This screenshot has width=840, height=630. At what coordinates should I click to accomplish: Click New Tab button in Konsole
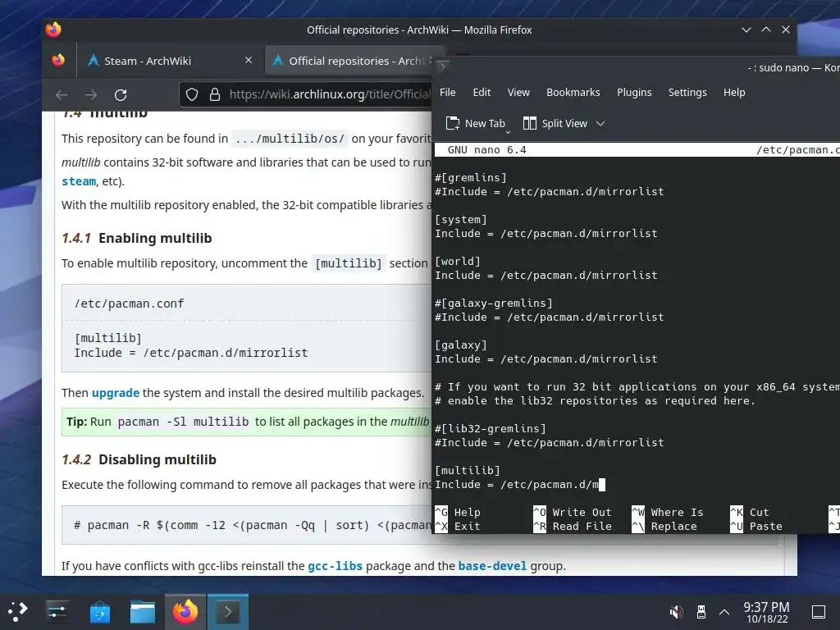point(475,123)
